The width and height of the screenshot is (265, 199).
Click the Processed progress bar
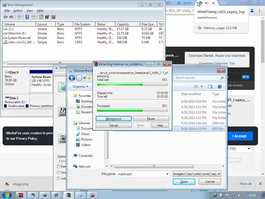click(132, 110)
